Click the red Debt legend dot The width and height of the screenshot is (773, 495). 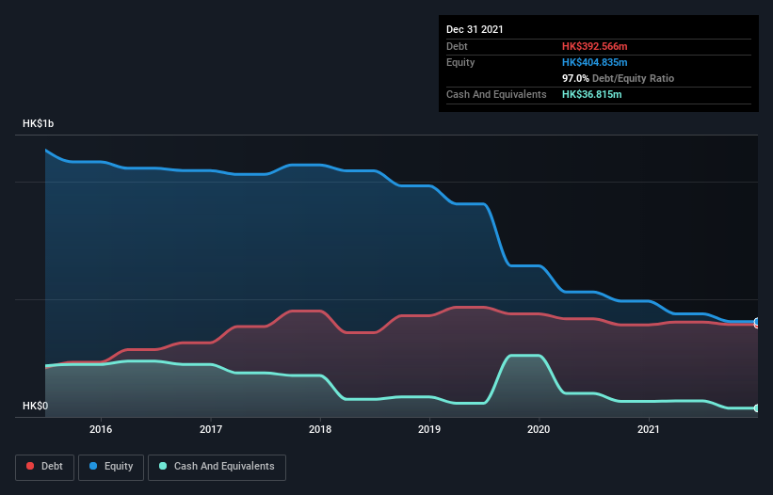coord(30,466)
